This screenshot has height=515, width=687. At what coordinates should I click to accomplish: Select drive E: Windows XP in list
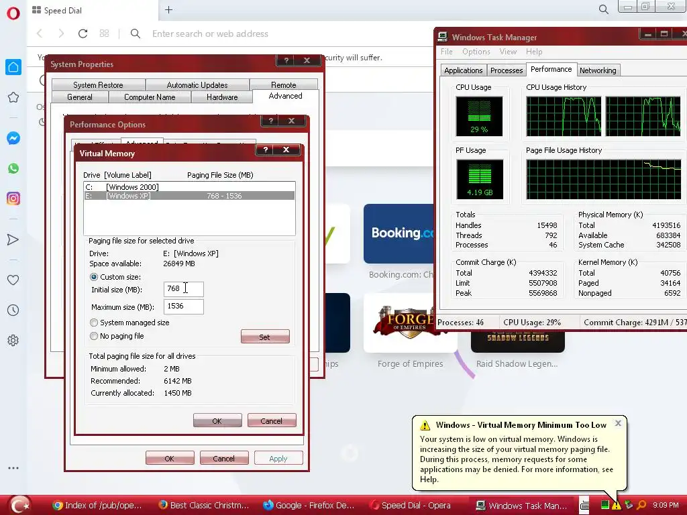click(x=189, y=196)
